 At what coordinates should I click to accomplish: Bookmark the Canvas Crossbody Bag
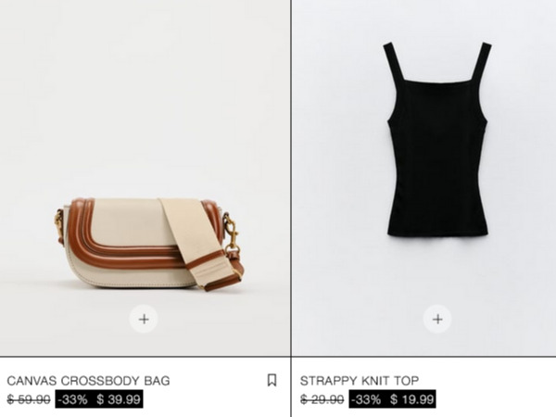(x=272, y=380)
